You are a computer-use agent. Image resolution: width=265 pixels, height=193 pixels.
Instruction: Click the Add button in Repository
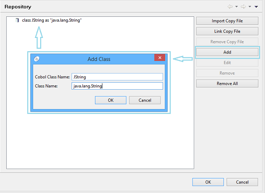(x=227, y=52)
